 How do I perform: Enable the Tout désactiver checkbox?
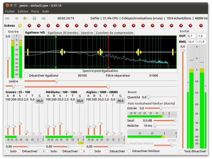coord(181,151)
